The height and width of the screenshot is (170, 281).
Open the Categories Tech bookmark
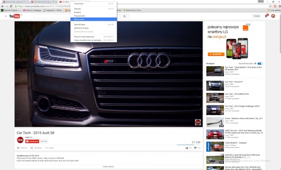53,10
